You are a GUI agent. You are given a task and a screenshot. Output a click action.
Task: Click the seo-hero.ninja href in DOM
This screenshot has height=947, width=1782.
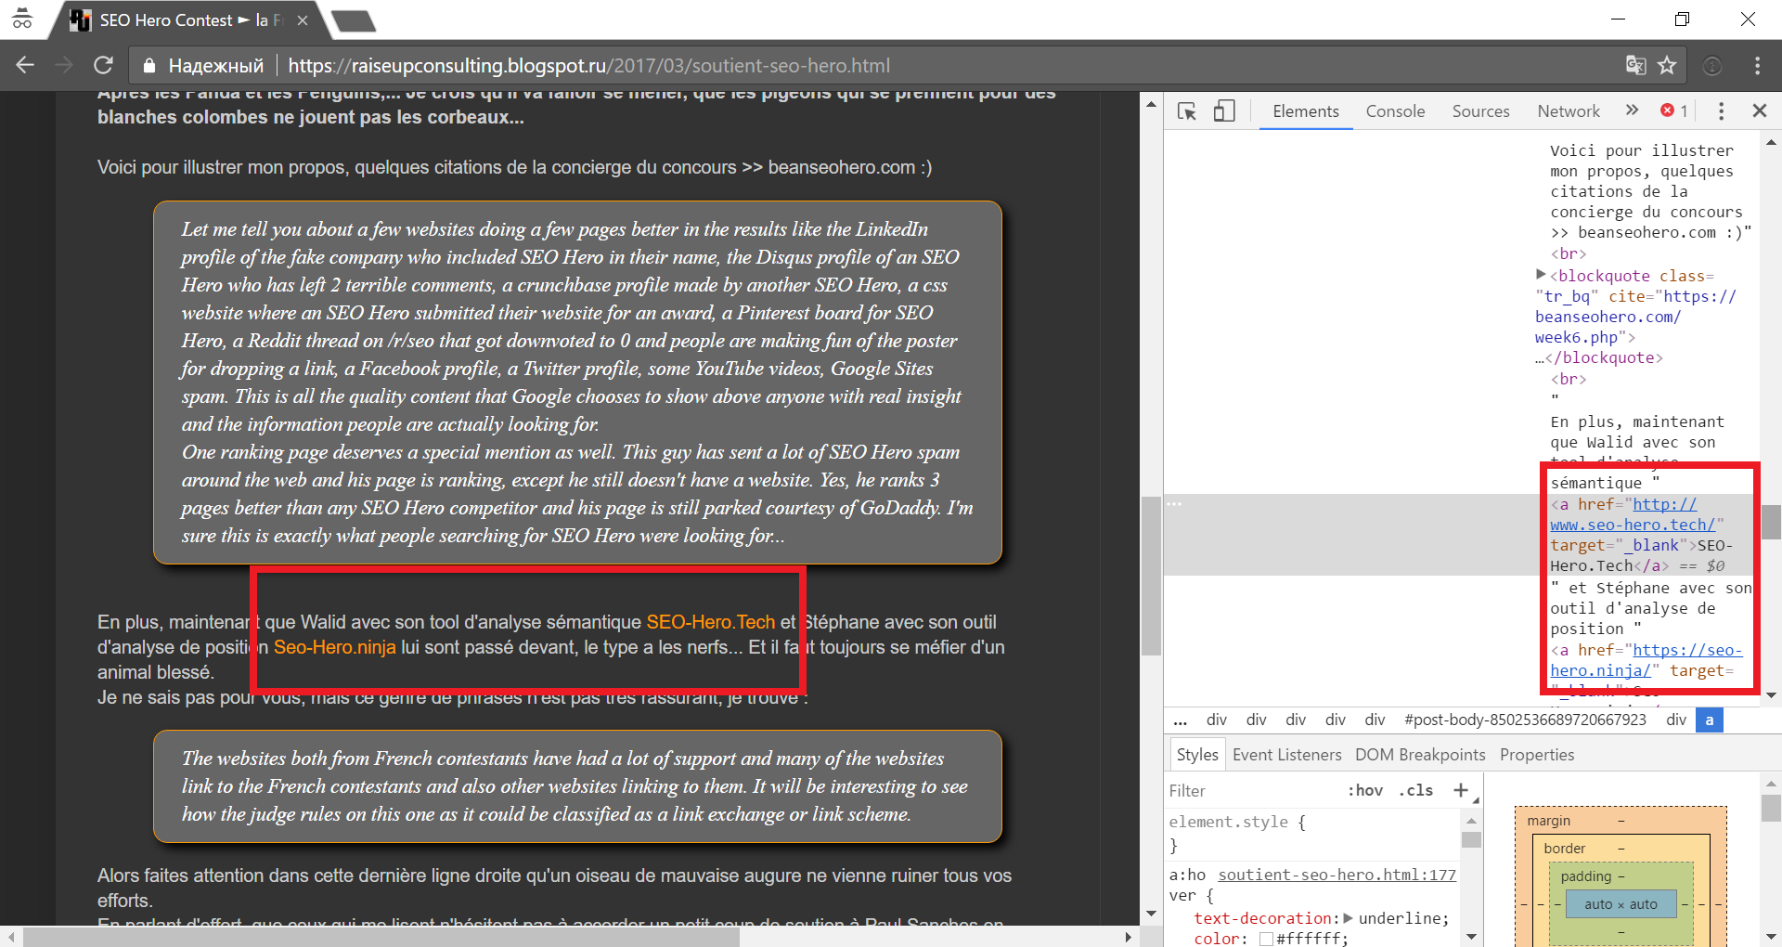(x=1646, y=660)
